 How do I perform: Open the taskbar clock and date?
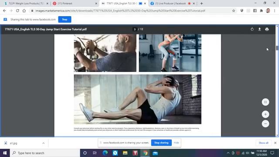point(262,153)
